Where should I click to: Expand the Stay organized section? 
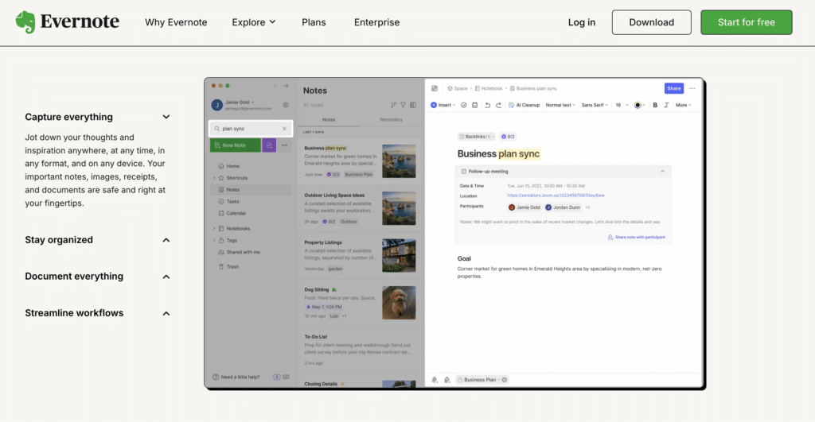tap(166, 240)
